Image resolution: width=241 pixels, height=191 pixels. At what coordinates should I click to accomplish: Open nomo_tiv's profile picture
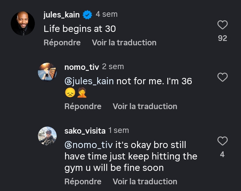point(47,71)
